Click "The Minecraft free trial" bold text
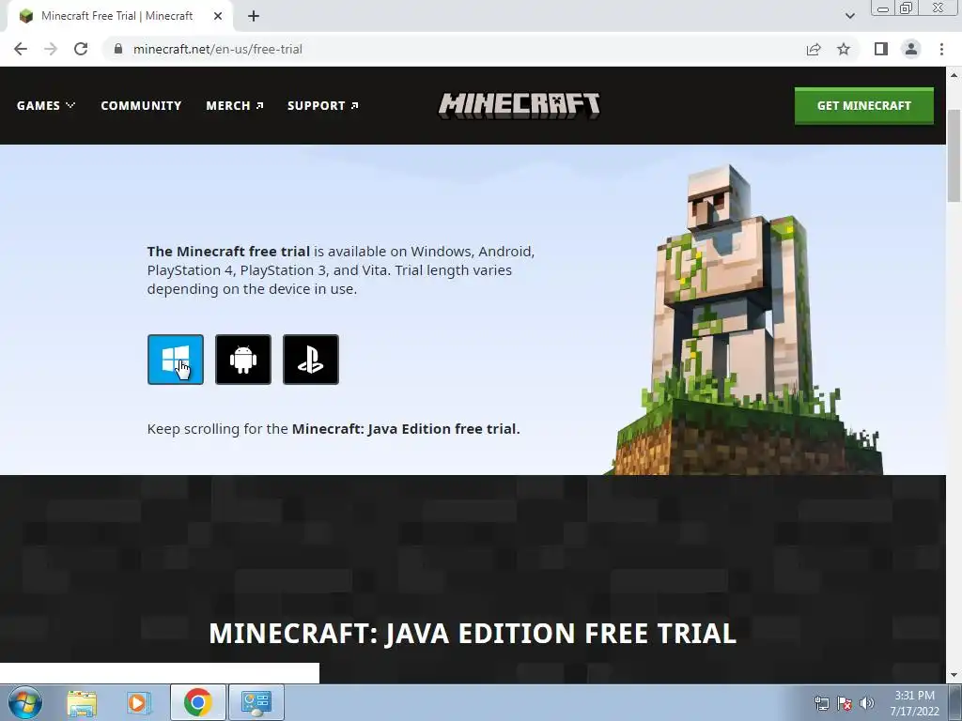This screenshot has width=962, height=721. tap(228, 252)
